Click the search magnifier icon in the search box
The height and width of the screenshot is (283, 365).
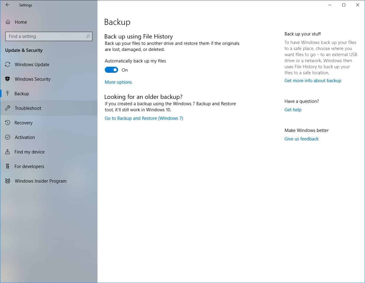tap(88, 36)
